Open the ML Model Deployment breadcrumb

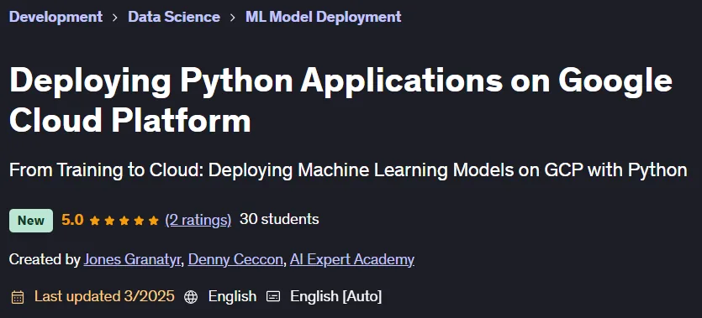pyautogui.click(x=323, y=17)
